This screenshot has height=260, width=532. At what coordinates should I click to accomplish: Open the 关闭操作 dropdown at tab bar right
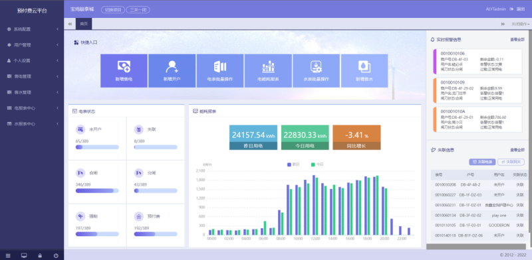click(x=521, y=24)
